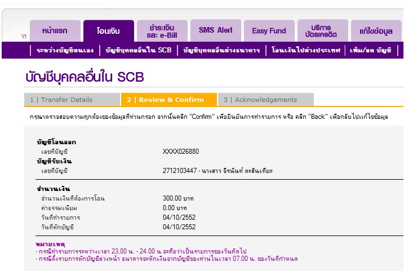Click the จำนวนเงิน section label
Viewport: 404px width, 271px height.
53,189
